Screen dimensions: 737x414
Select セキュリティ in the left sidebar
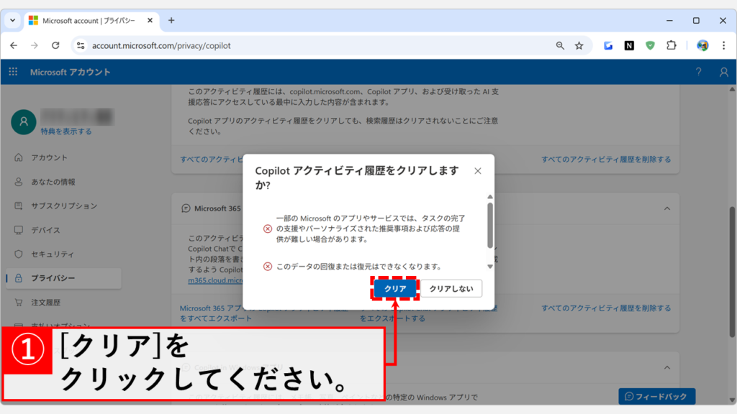coord(53,254)
